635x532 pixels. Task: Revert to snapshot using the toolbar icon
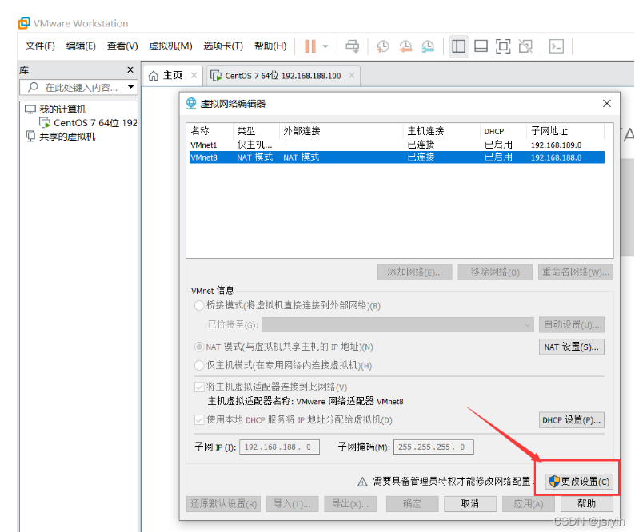pyautogui.click(x=405, y=46)
